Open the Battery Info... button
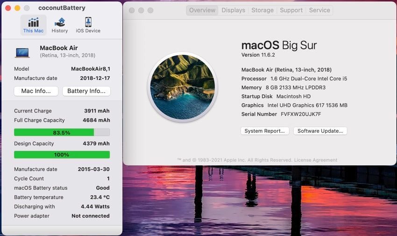This screenshot has height=236, width=397. click(86, 91)
